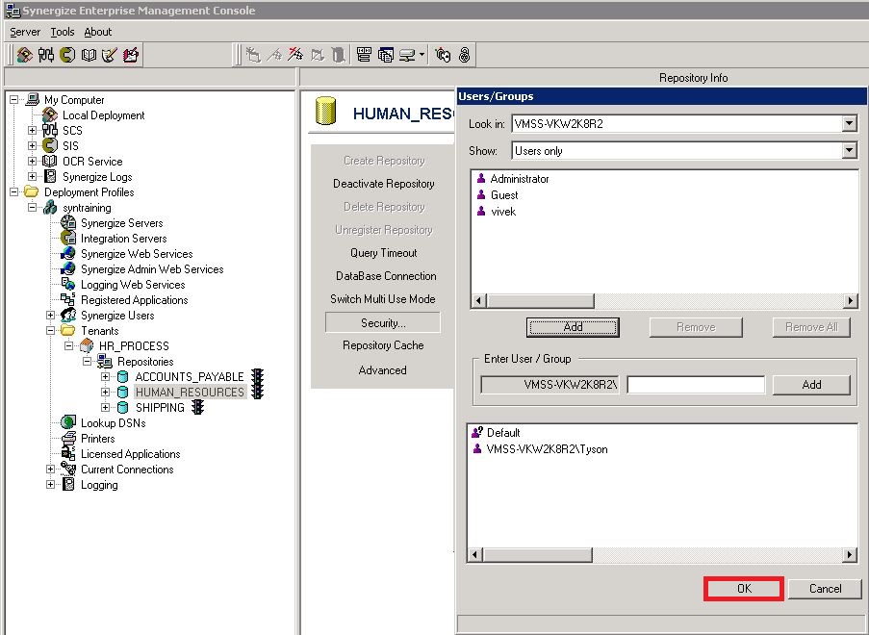This screenshot has width=869, height=635.
Task: Click the Cancel button
Action: tap(825, 589)
